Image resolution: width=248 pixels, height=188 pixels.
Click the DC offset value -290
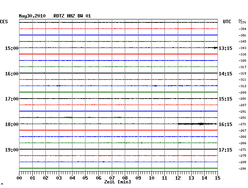click(x=242, y=169)
